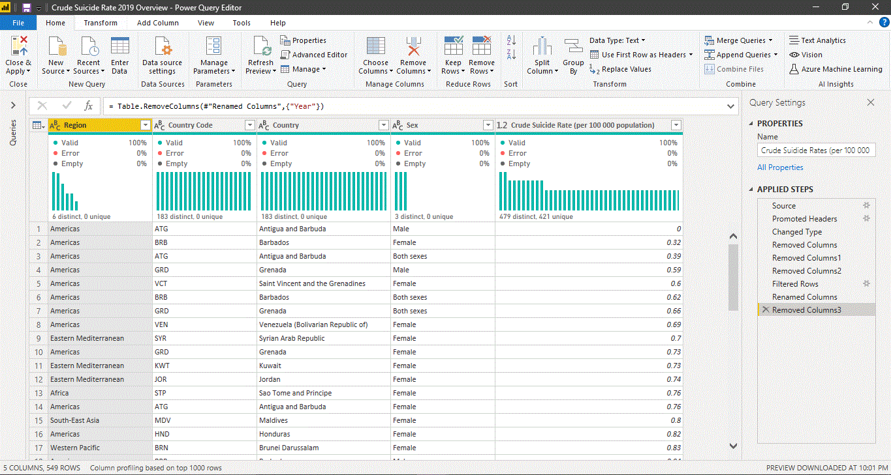The image size is (891, 475).
Task: Open Country Code column filter dropdown
Action: [249, 125]
